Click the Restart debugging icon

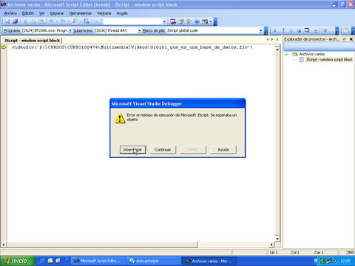pyautogui.click(x=307, y=30)
